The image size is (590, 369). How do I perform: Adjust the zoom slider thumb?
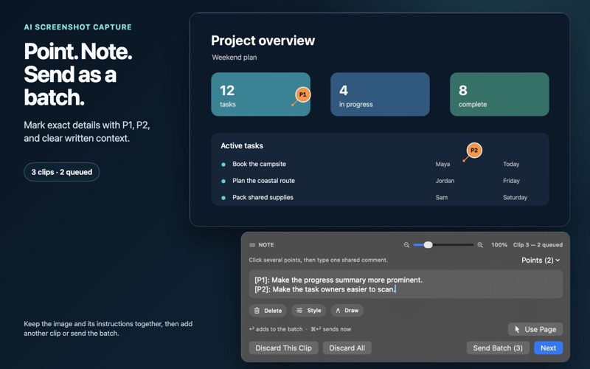coord(428,245)
